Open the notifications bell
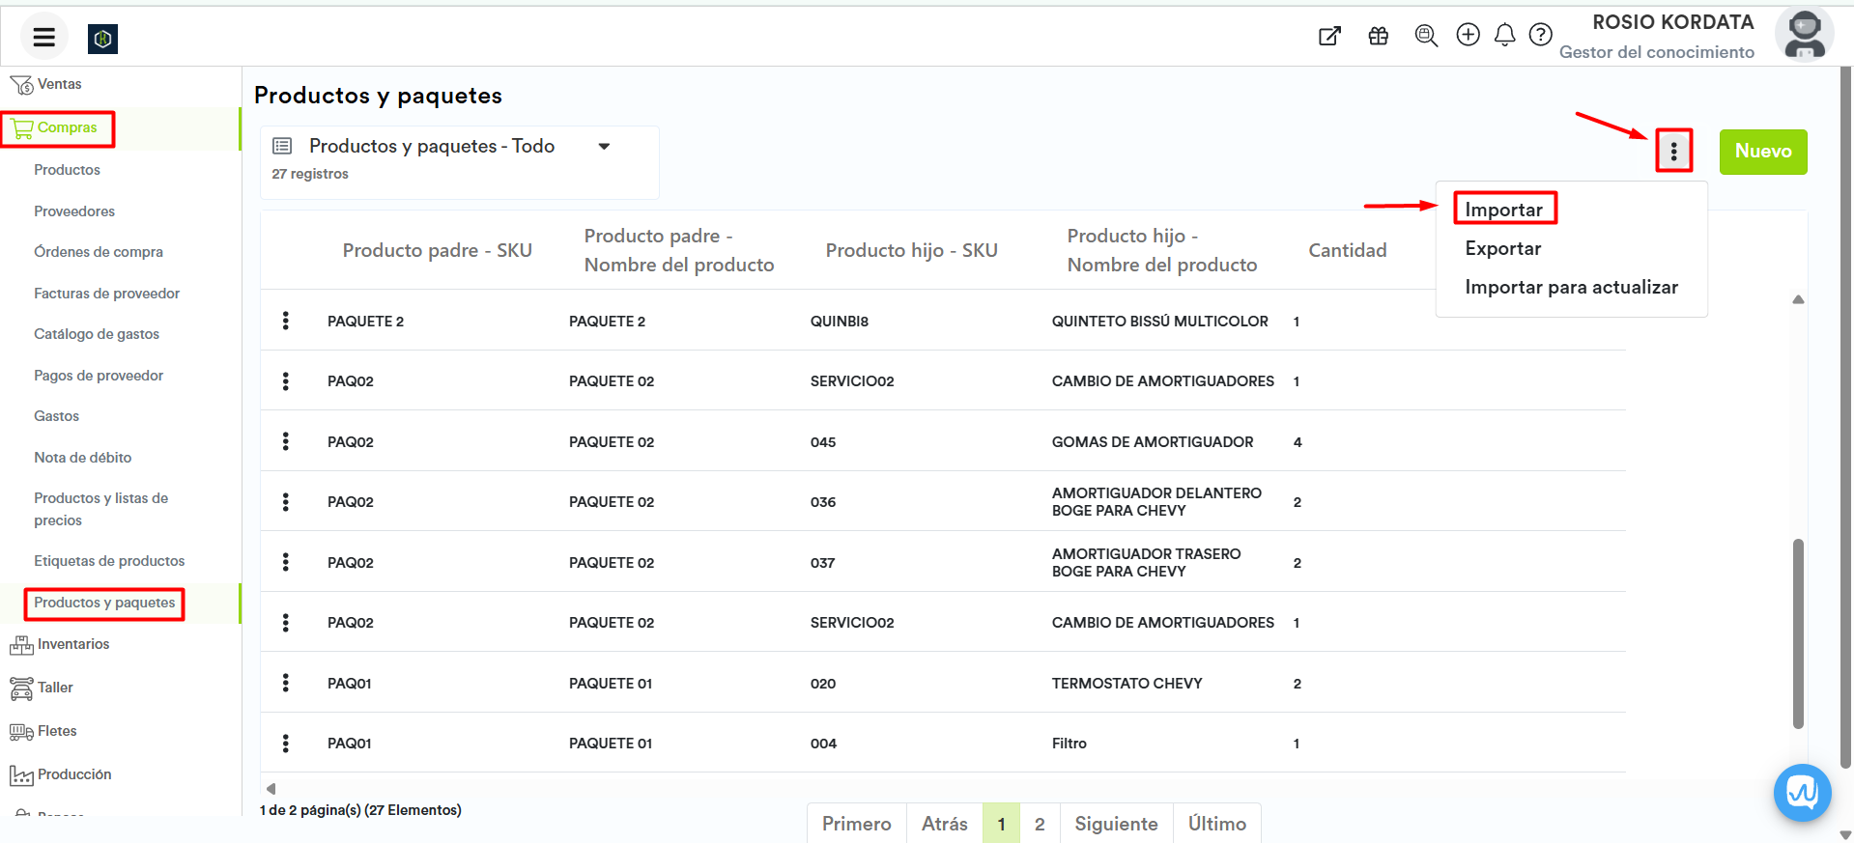The width and height of the screenshot is (1854, 843). tap(1504, 36)
